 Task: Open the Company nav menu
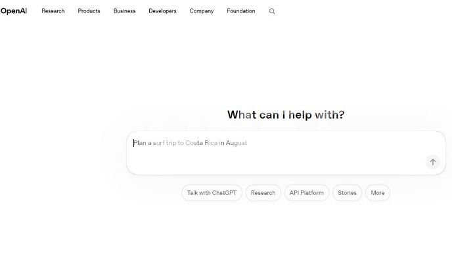click(202, 11)
